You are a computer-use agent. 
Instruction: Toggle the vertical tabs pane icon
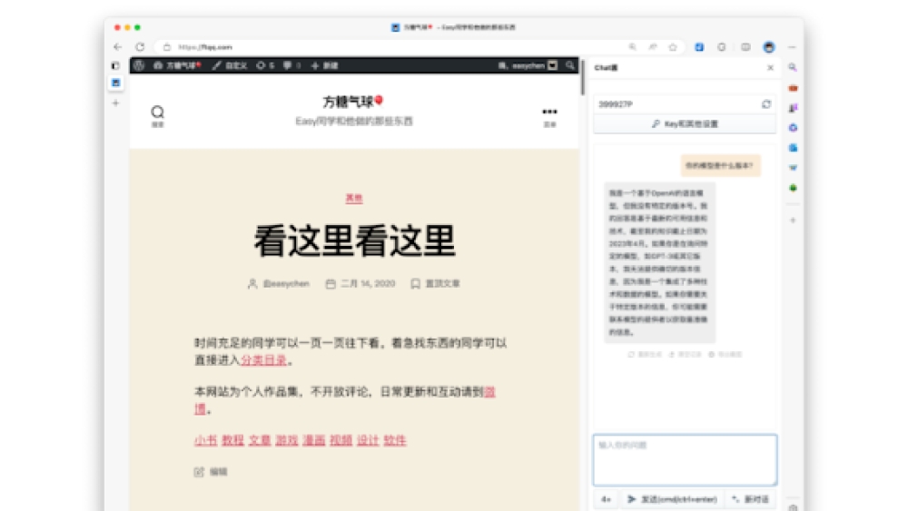point(116,66)
